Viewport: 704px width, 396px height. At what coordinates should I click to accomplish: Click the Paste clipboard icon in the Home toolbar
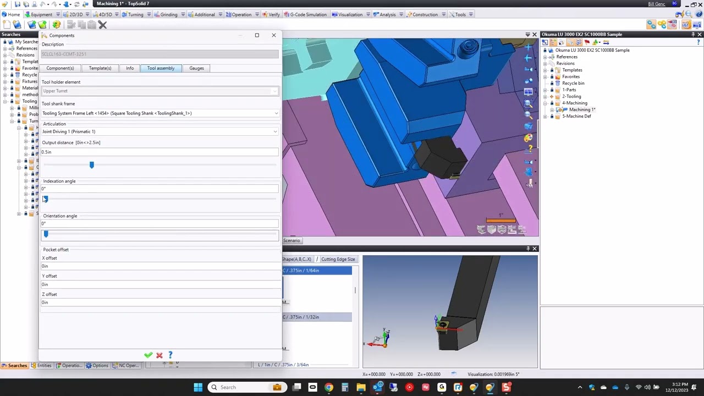(x=92, y=25)
